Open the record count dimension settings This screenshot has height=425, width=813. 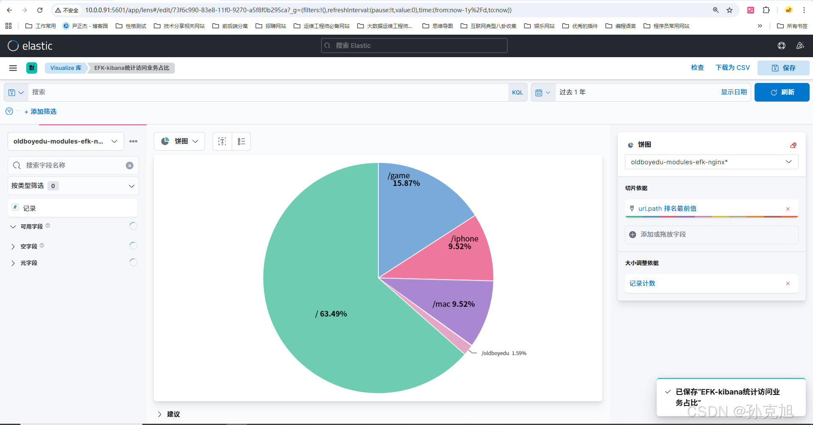[x=642, y=284]
